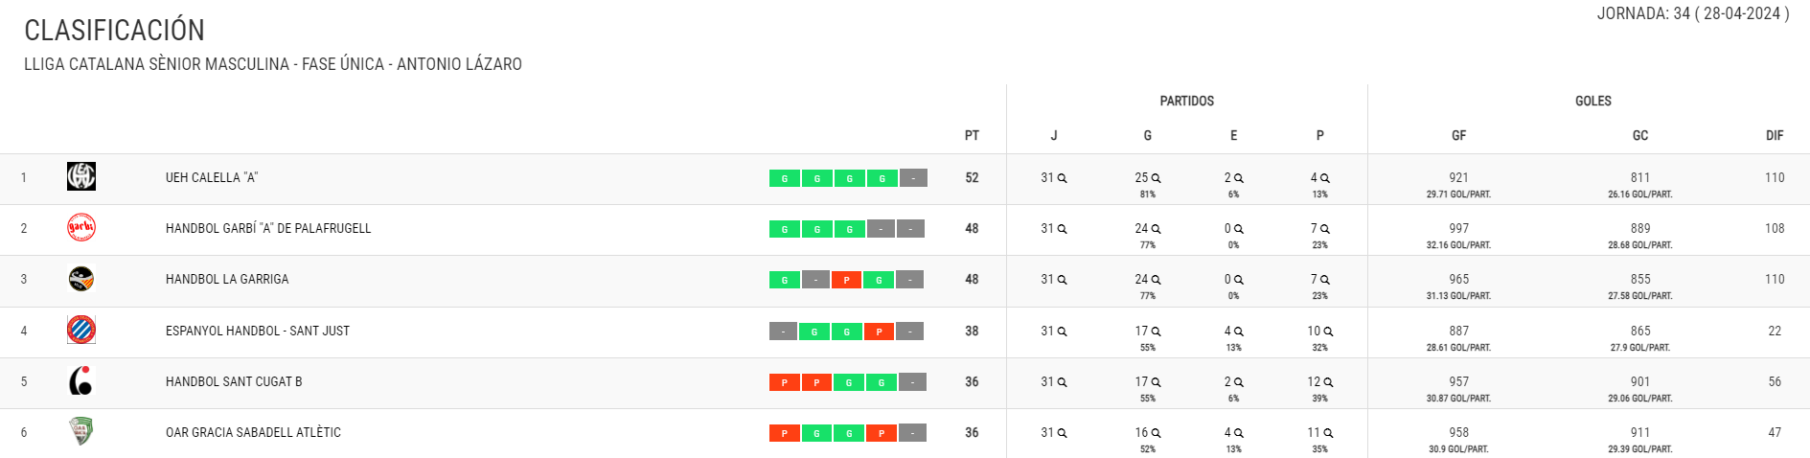Click the Handbol La Garriga logo

click(81, 279)
